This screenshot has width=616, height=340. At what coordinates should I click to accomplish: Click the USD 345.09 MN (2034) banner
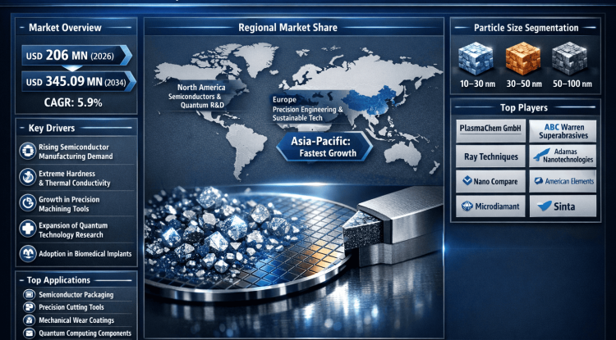pyautogui.click(x=77, y=81)
